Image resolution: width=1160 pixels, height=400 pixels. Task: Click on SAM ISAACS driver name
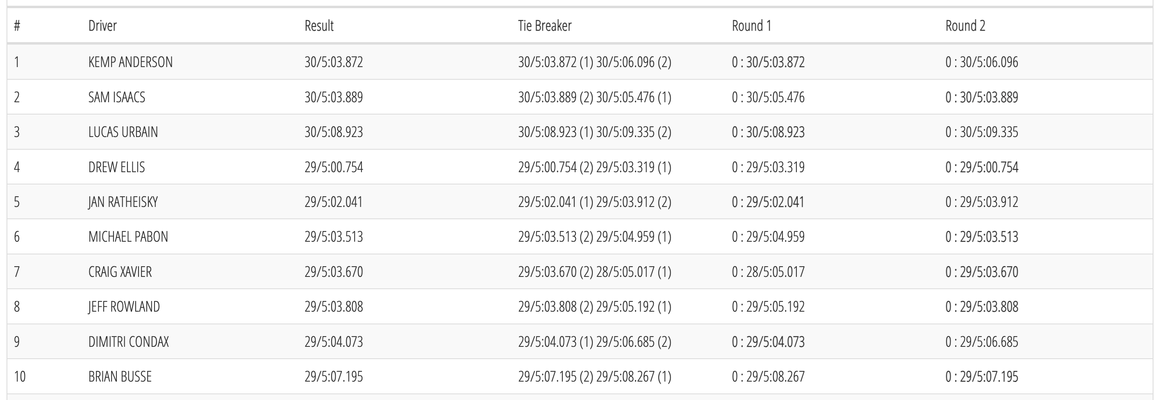point(117,97)
